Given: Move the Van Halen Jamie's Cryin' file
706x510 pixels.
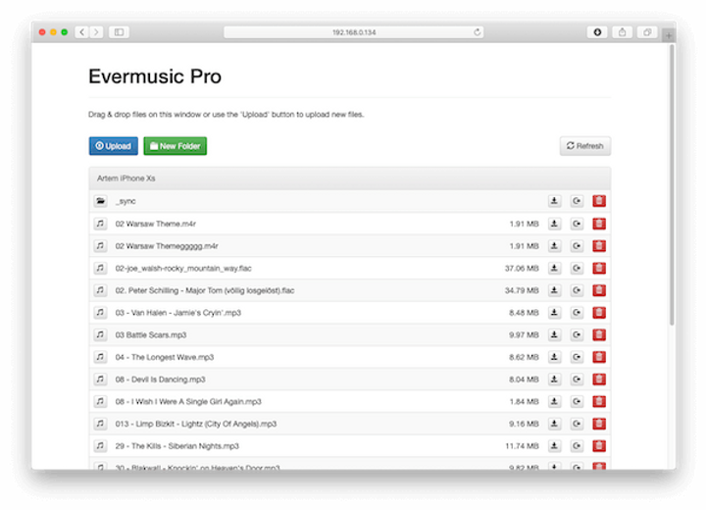Looking at the screenshot, I should point(577,313).
